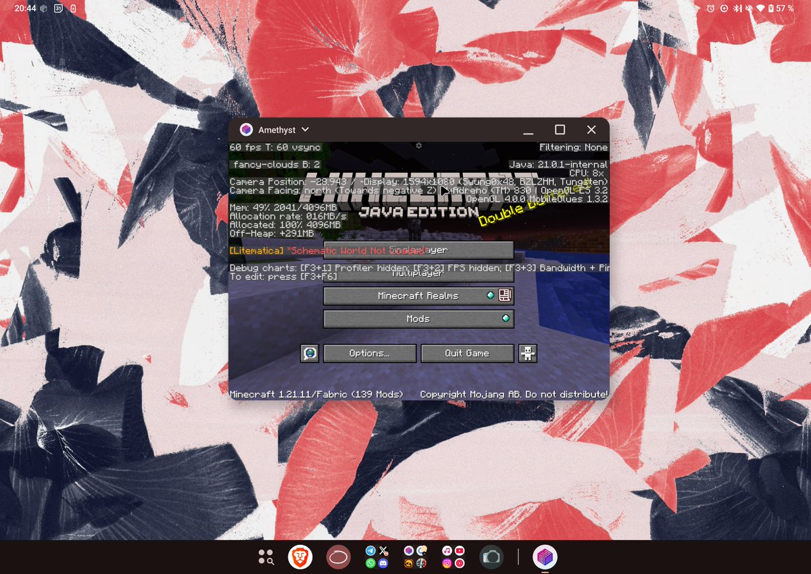Click the Singleplayer button

418,250
